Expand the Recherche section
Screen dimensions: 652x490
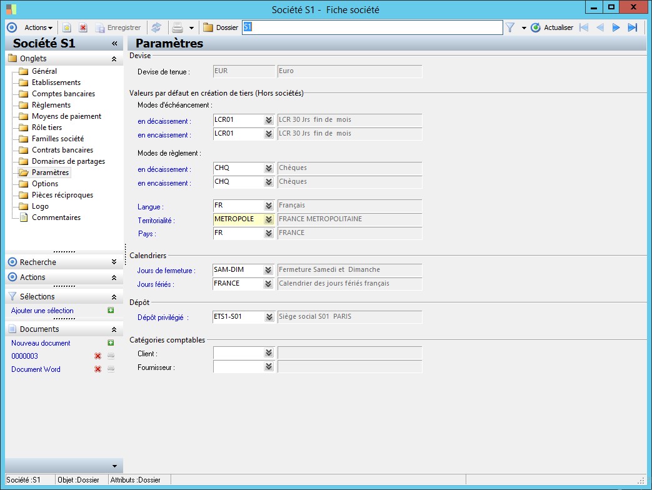click(x=114, y=262)
